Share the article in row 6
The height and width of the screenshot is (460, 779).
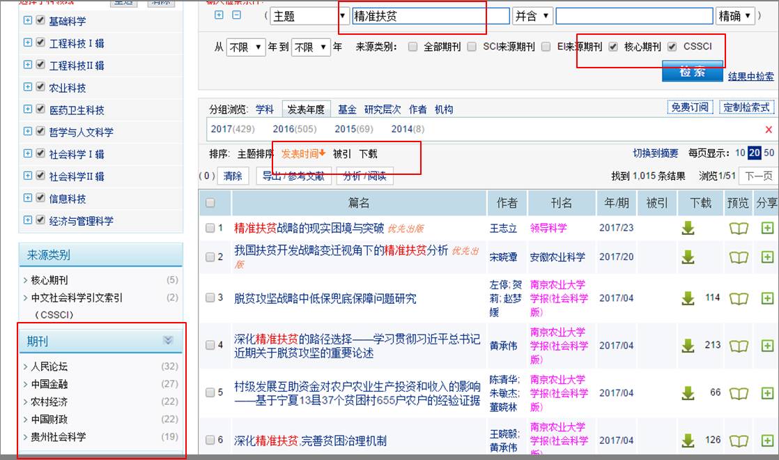(x=767, y=440)
